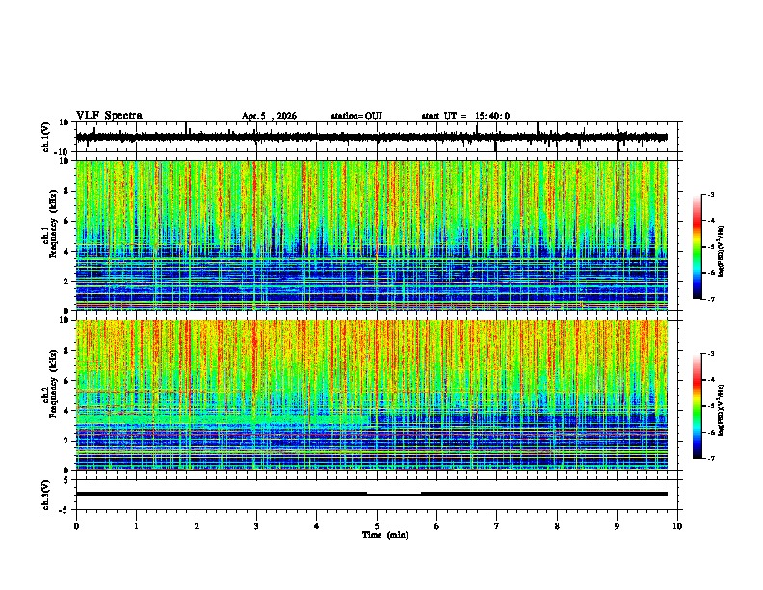Viewport: 763px width, 590px height.
Task: Click the 'Time (min)' x-axis label
Action: click(x=385, y=535)
